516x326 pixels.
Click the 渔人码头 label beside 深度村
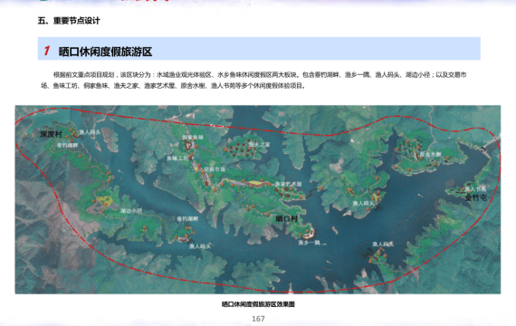click(x=90, y=132)
